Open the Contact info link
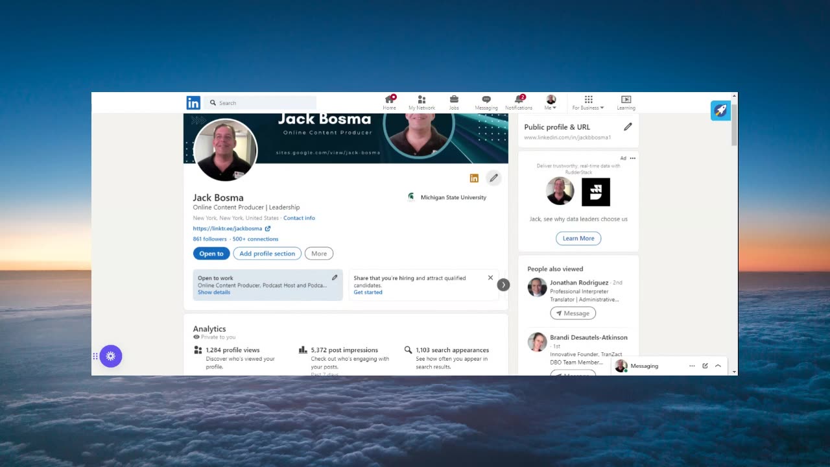This screenshot has width=830, height=467. coord(299,218)
